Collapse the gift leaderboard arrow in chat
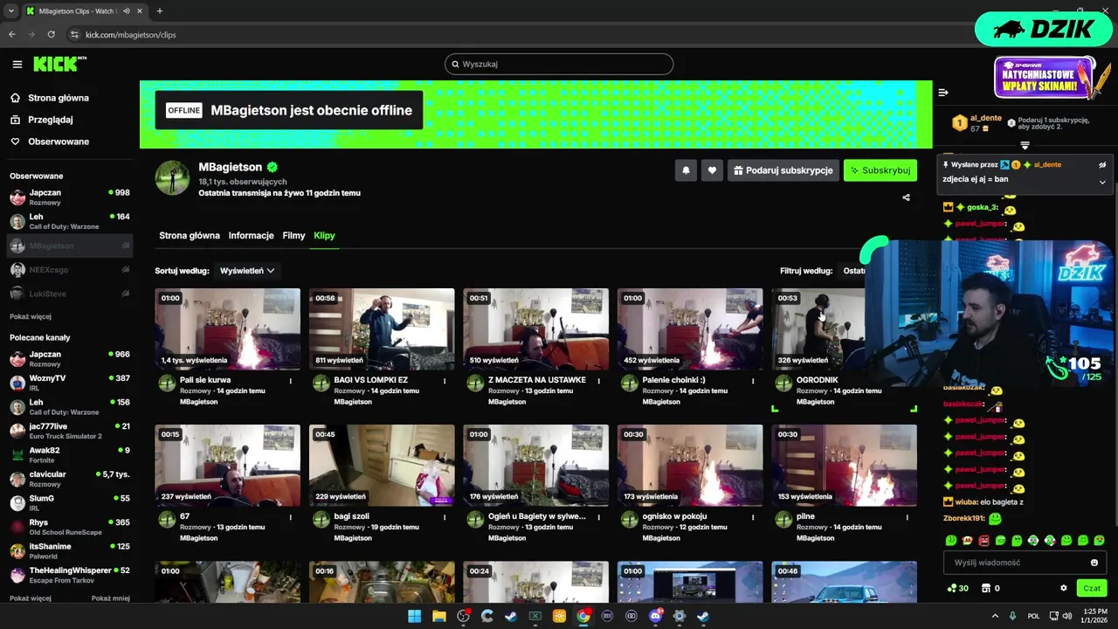 click(1025, 146)
